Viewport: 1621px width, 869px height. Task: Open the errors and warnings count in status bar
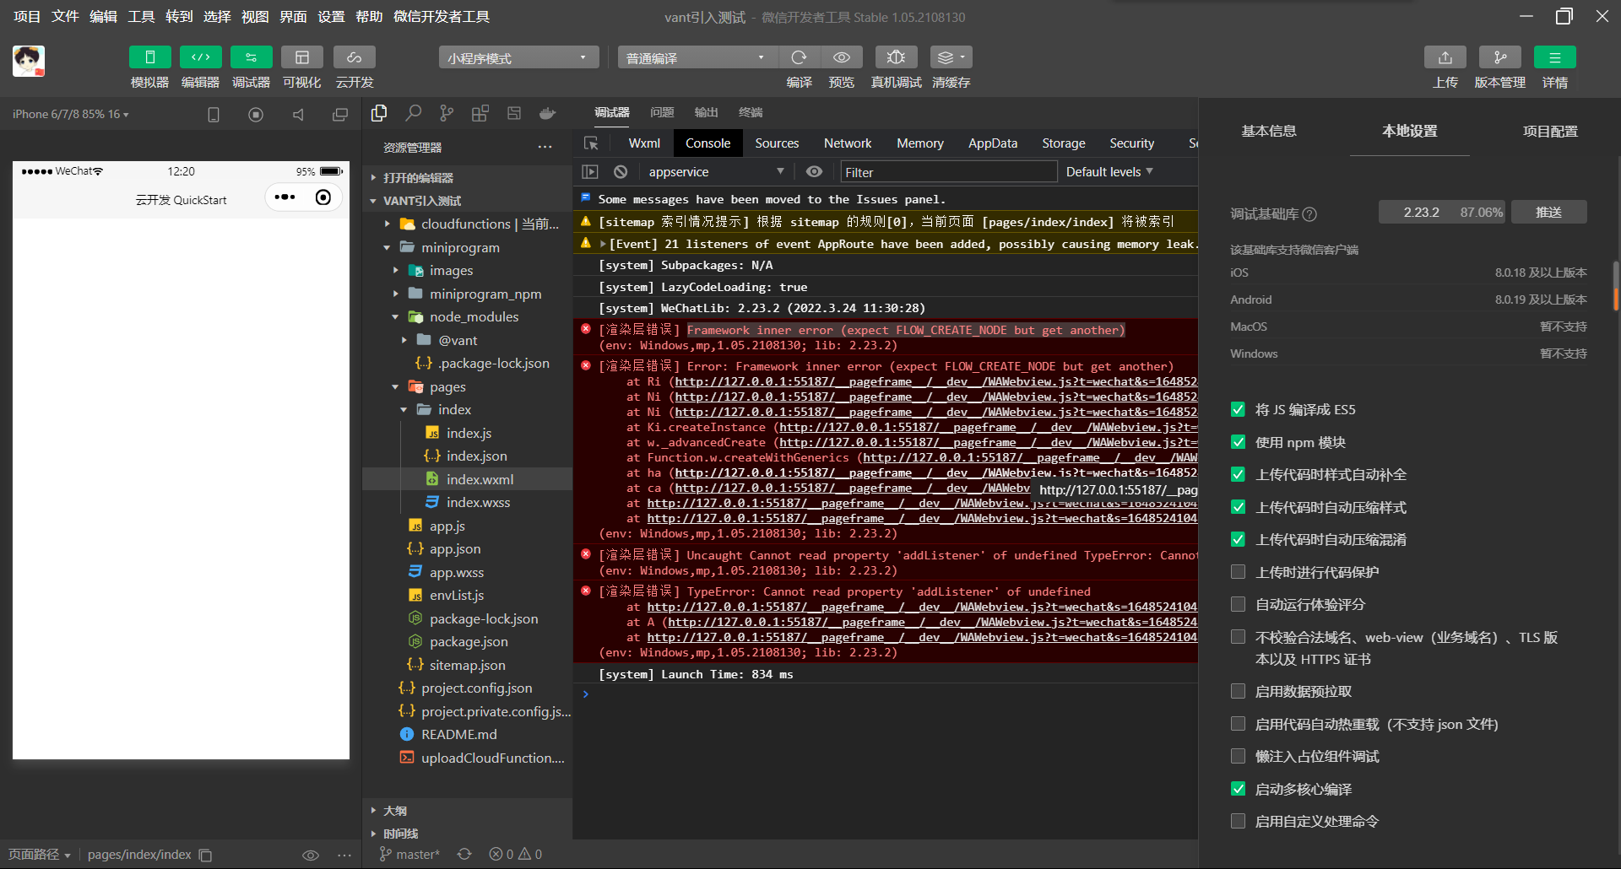tap(516, 855)
